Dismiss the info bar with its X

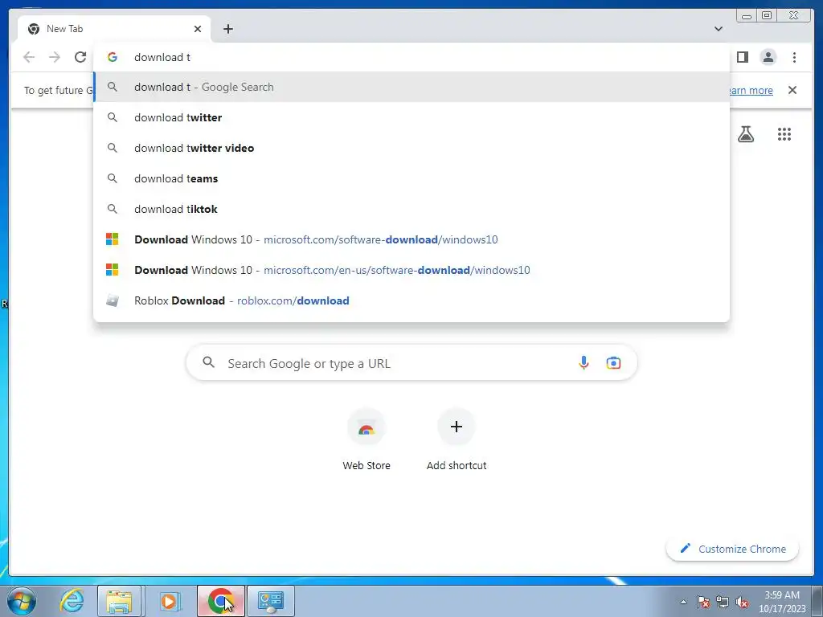[792, 90]
